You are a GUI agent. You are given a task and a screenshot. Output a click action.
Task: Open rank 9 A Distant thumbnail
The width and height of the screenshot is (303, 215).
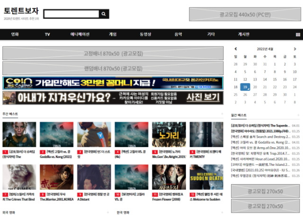(x=94, y=177)
